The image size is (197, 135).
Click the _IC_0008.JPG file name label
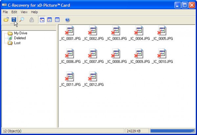click(116, 62)
